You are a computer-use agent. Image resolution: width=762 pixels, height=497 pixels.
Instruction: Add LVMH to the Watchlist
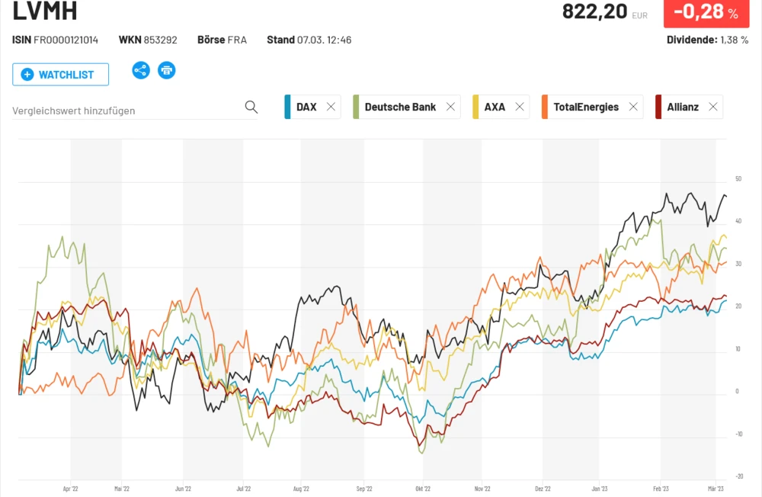tap(60, 75)
